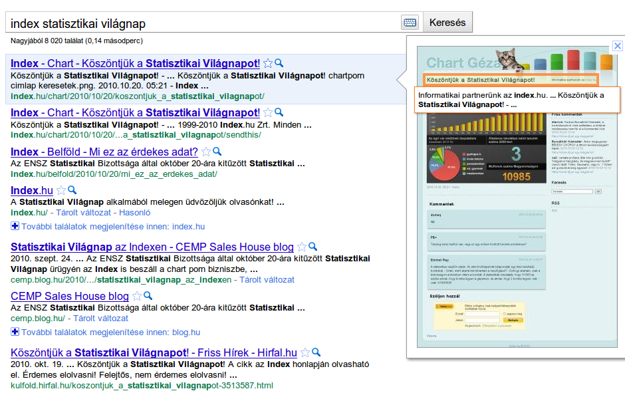Image resolution: width=625 pixels, height=397 pixels.
Task: Click snippet containing 'chartporn cimlap keresetek.png'
Action: [x=187, y=80]
